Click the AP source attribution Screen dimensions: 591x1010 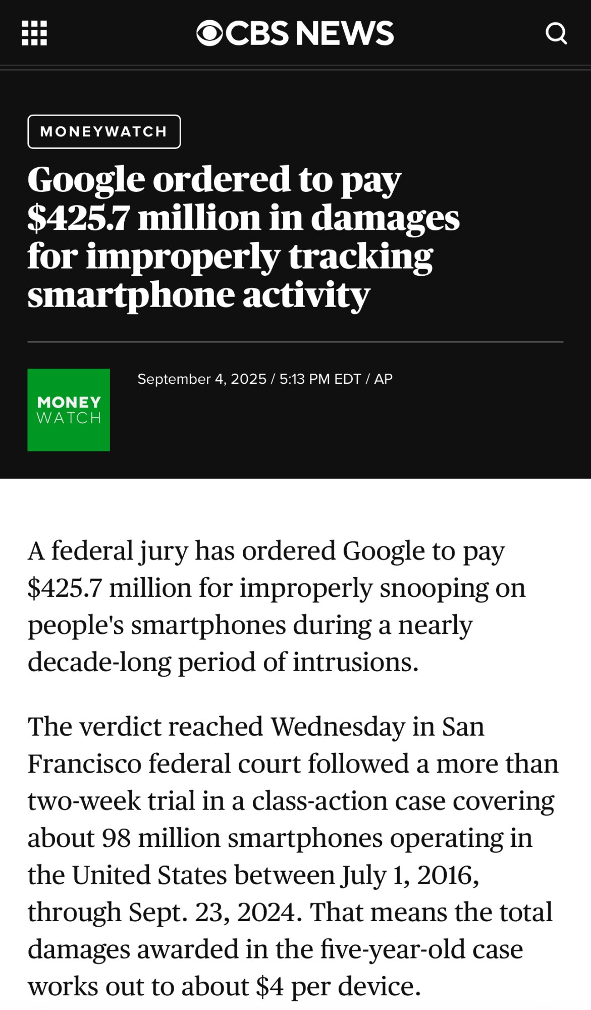(383, 379)
